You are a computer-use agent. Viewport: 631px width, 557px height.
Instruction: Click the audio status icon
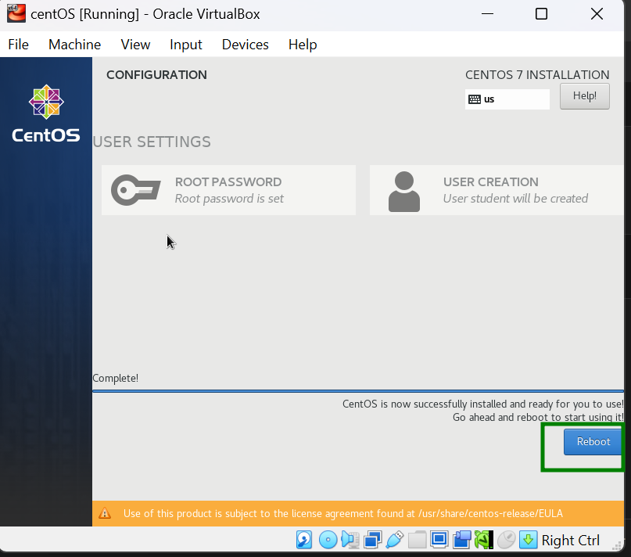350,540
